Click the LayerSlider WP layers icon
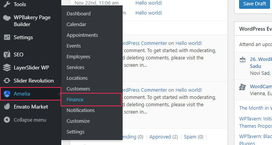The width and height of the screenshot is (272, 145). tap(7, 68)
